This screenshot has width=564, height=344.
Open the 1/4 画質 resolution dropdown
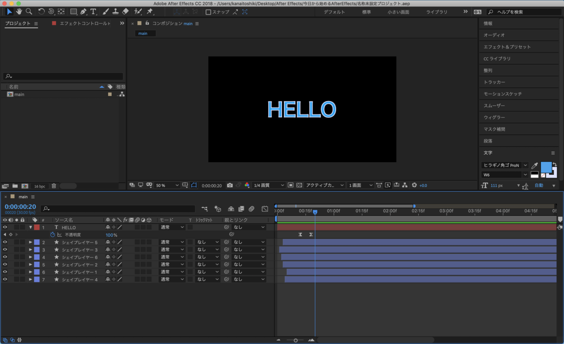point(269,186)
